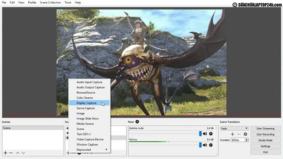
Task: Click the Mic/Aux volume slider handle
Action: coord(200,145)
